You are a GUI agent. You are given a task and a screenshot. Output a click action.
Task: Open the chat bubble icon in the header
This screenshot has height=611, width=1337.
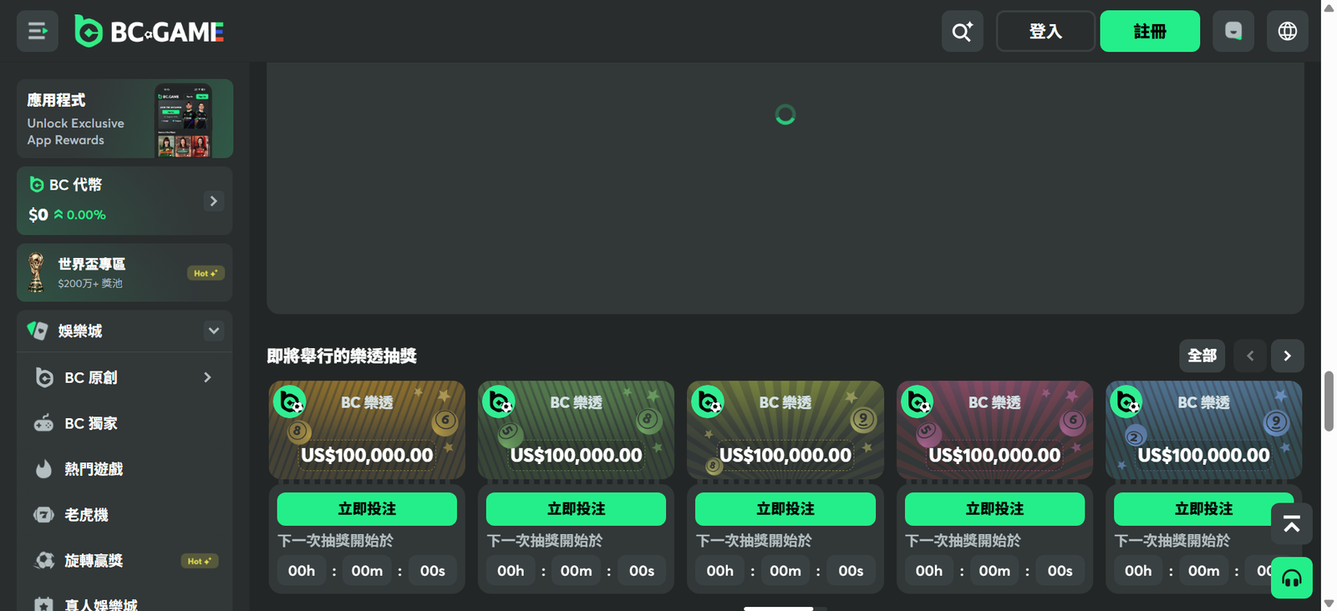click(1233, 32)
